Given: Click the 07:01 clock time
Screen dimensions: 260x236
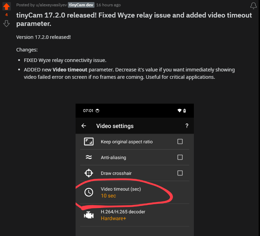Looking at the screenshot, I should (x=88, y=111).
